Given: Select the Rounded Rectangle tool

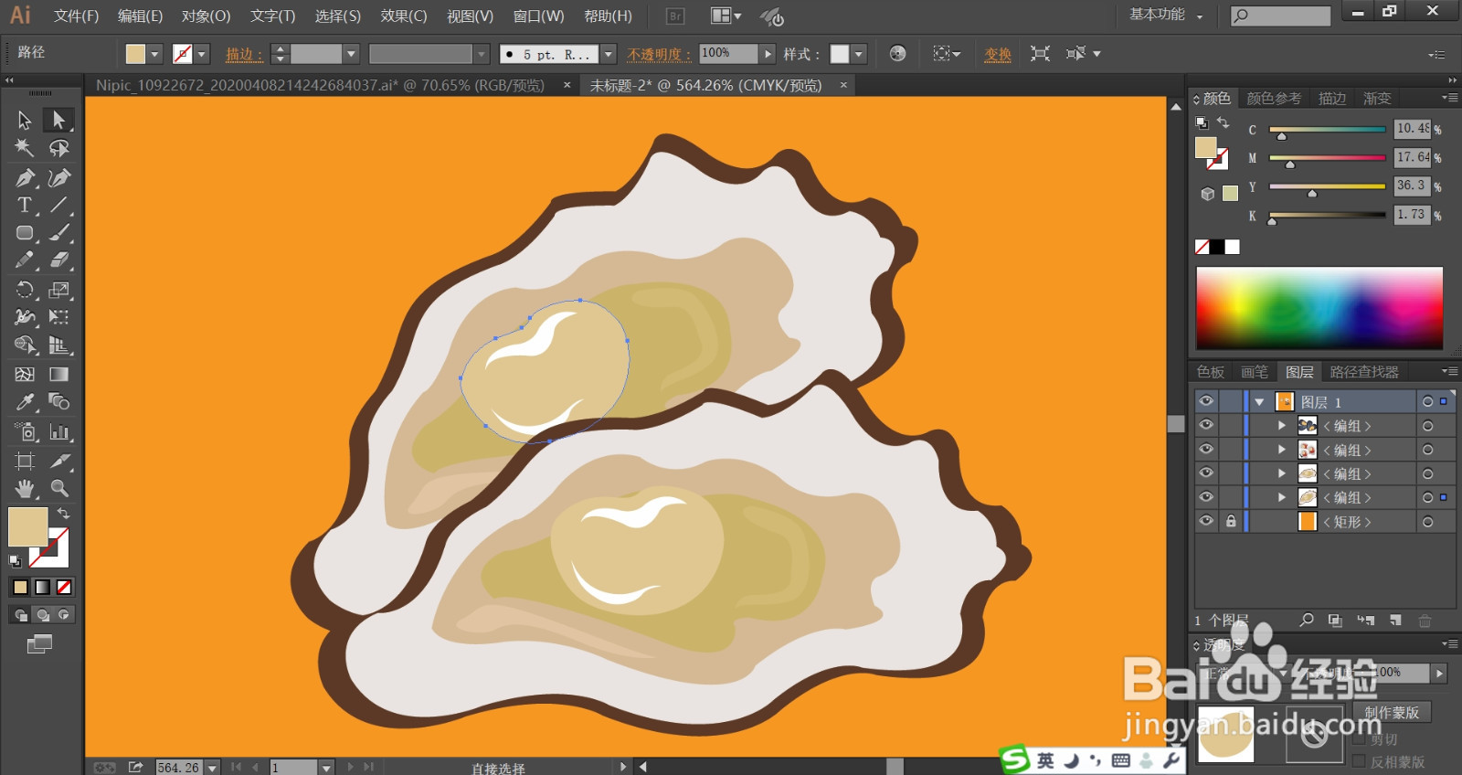Looking at the screenshot, I should [x=25, y=233].
